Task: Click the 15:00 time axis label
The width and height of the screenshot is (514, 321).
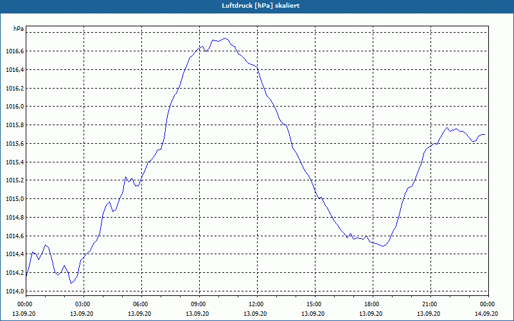Action: pyautogui.click(x=315, y=304)
